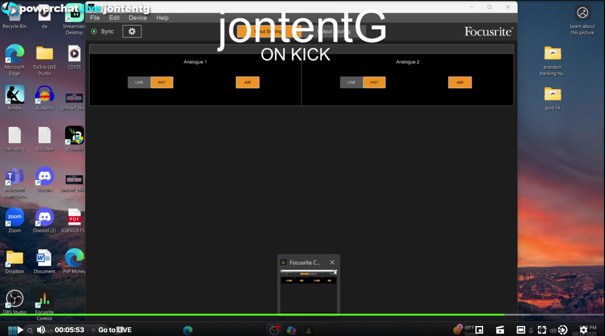Open the Focusrite Control settings gear
Viewport: 605px width, 336px height.
[x=132, y=31]
